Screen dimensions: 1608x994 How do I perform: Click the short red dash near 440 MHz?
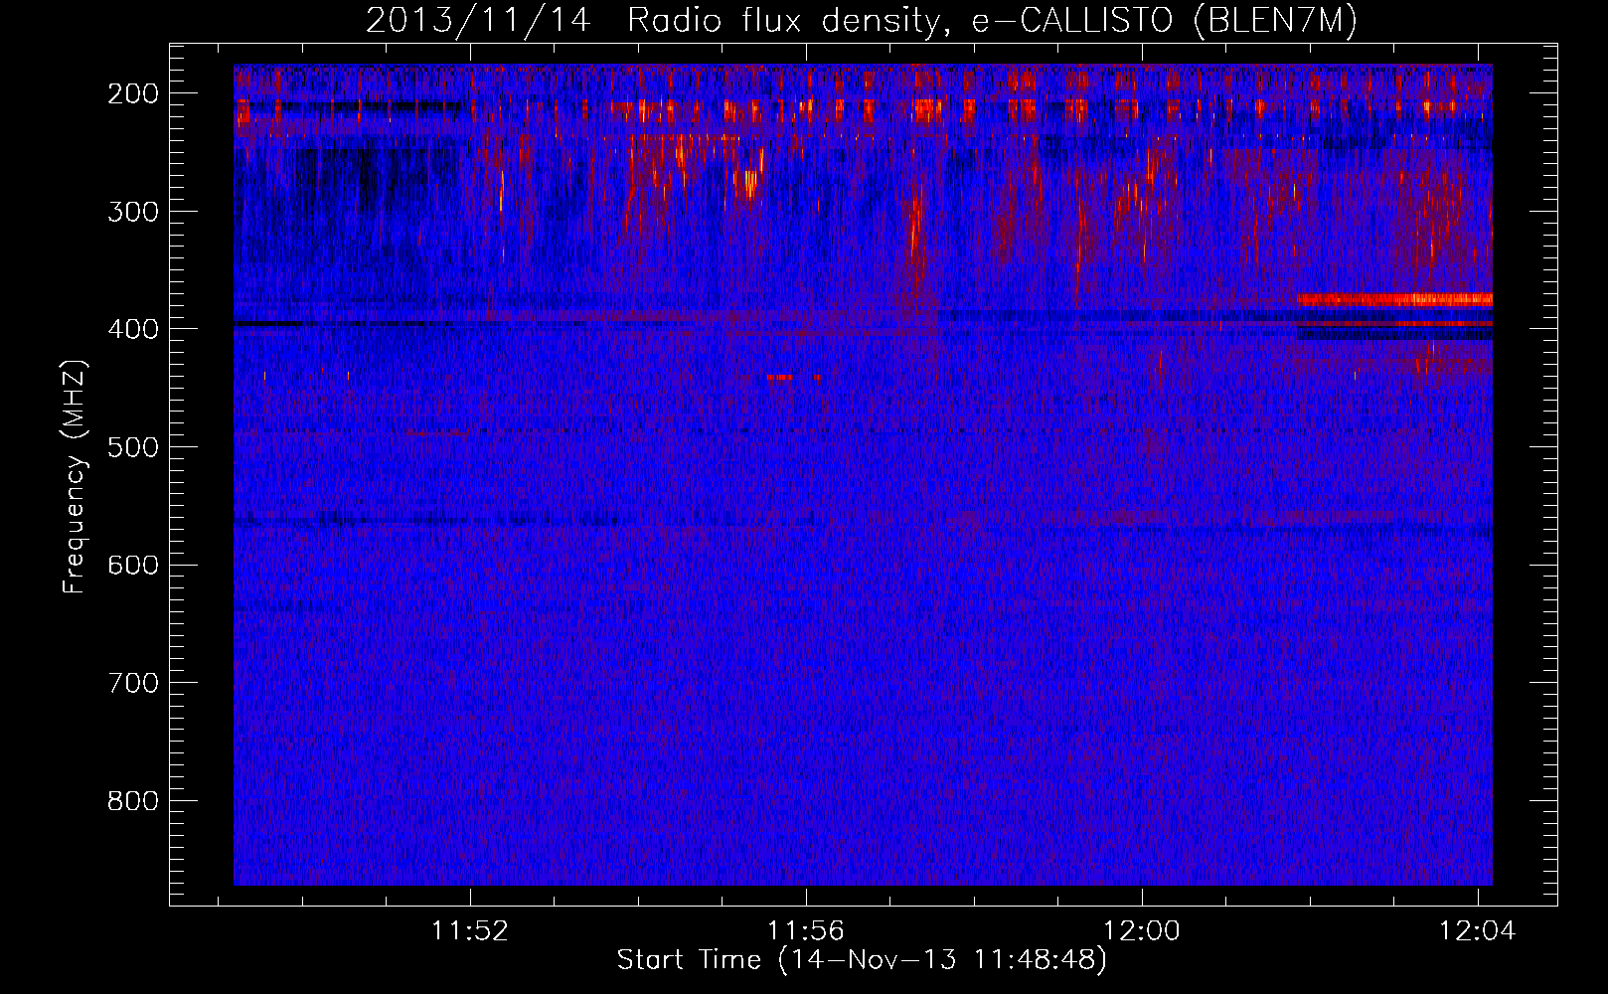point(781,378)
